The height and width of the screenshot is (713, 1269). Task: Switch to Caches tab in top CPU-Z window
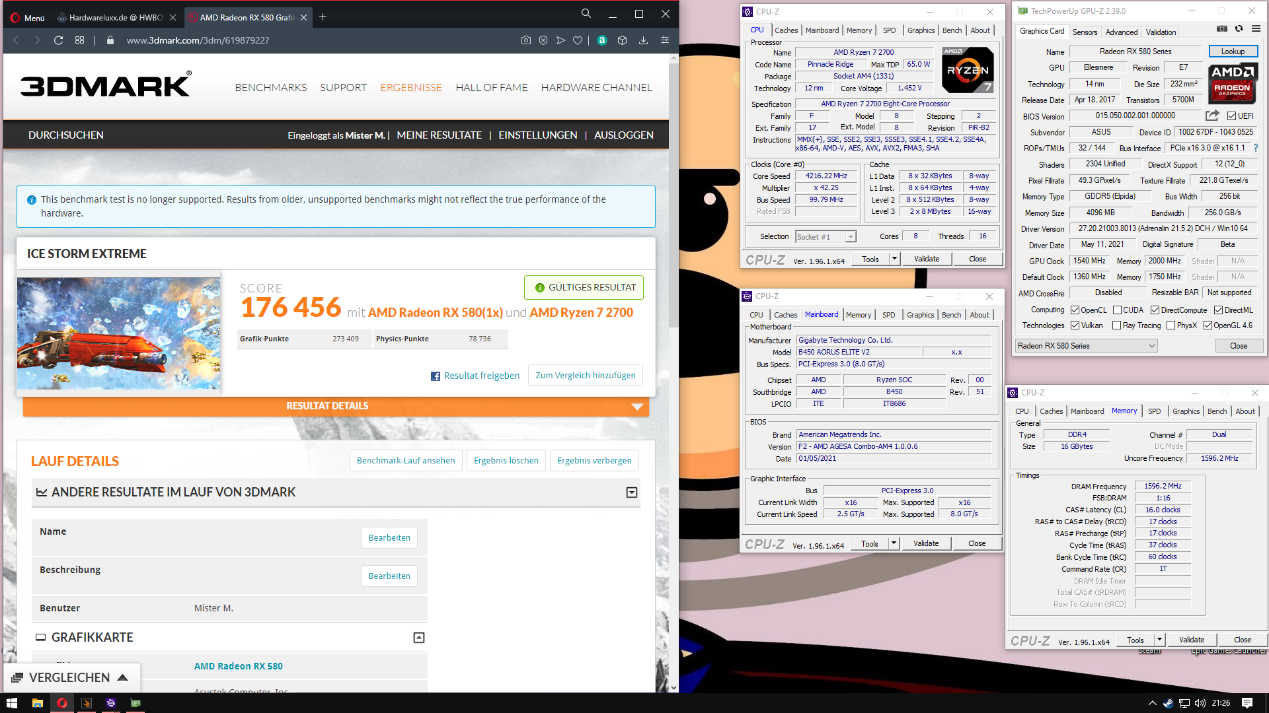click(x=786, y=30)
